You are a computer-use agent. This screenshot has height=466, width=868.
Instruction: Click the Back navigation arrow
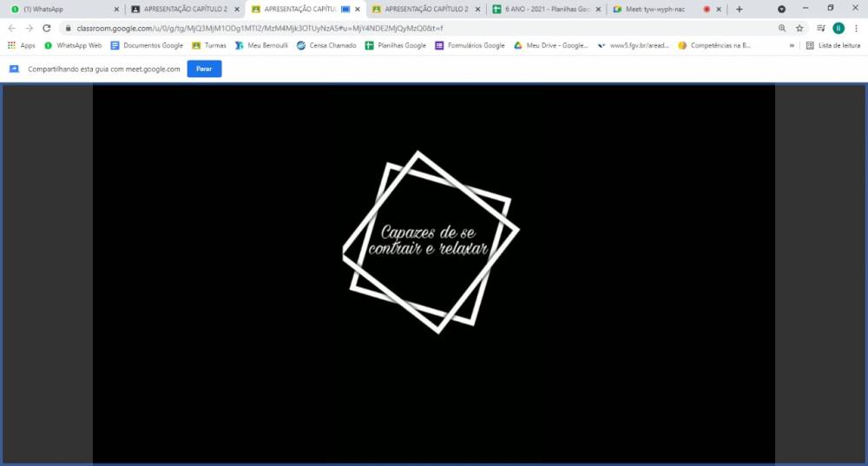(11, 28)
